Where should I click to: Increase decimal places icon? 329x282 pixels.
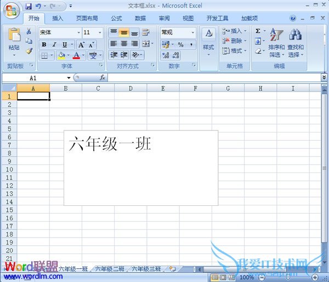(166, 55)
